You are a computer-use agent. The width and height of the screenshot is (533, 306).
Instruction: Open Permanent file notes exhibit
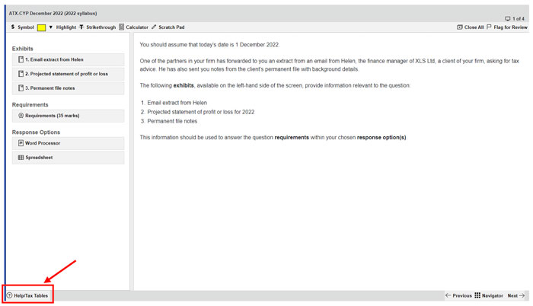[68, 88]
